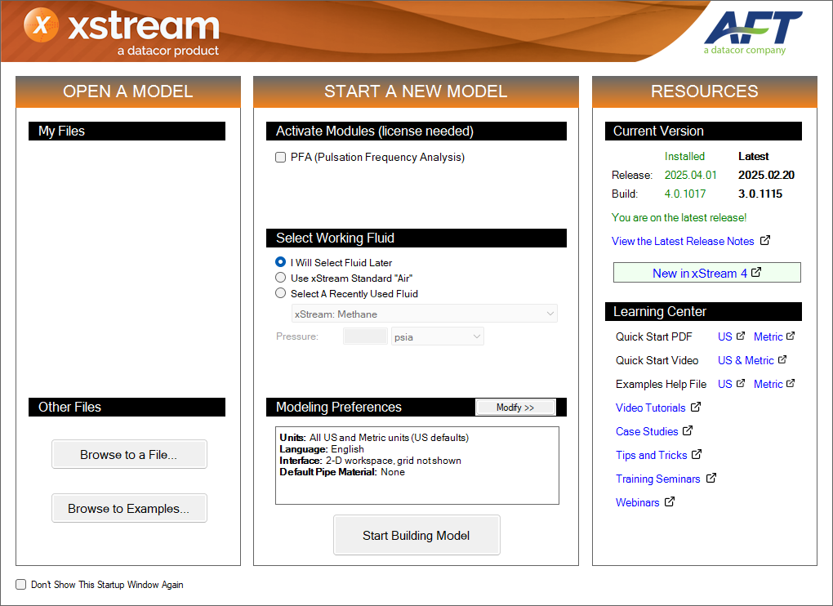Image resolution: width=833 pixels, height=606 pixels.
Task: Open the Video Tutorials link
Action: pos(650,408)
